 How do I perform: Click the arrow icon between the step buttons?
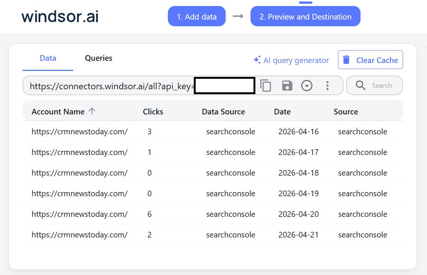coord(238,16)
